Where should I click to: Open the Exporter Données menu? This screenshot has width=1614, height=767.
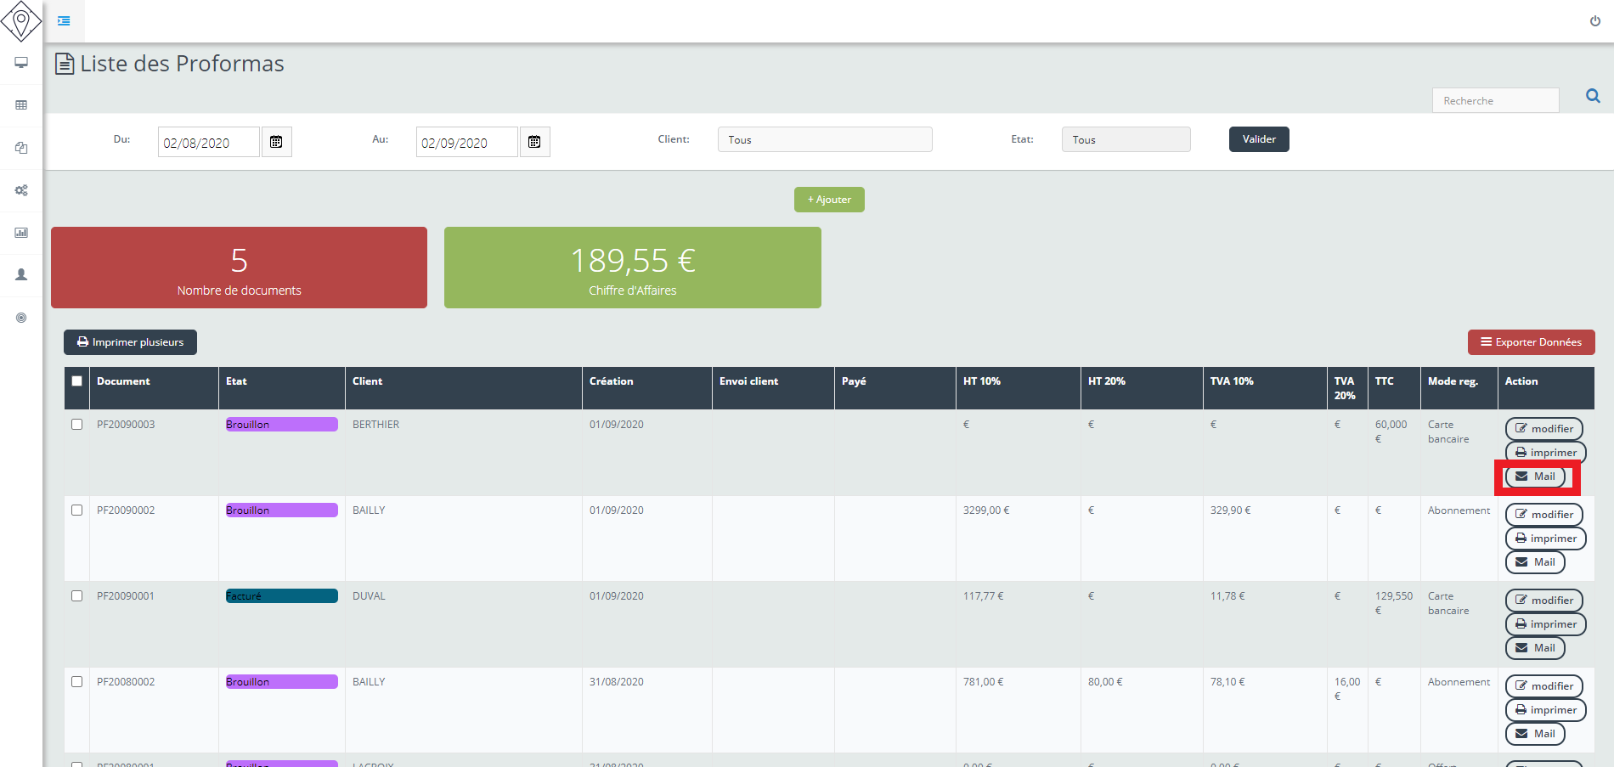1531,342
